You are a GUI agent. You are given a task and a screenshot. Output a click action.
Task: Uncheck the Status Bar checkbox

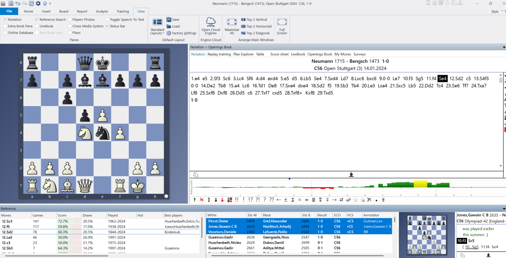(107, 26)
